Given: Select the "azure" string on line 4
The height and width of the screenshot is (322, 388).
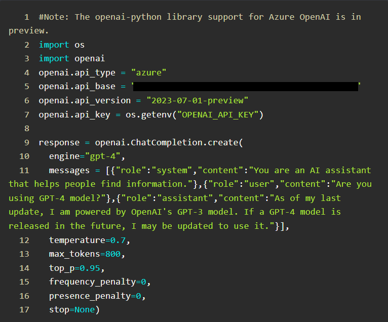Looking at the screenshot, I should tap(148, 73).
